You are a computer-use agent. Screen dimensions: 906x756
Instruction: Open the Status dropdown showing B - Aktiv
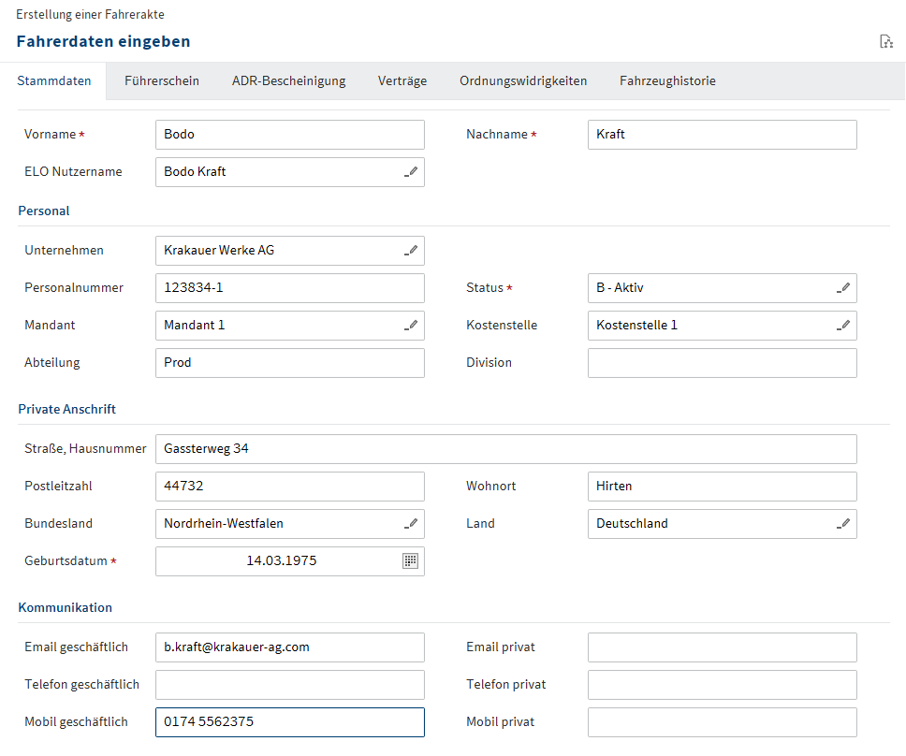tap(711, 288)
